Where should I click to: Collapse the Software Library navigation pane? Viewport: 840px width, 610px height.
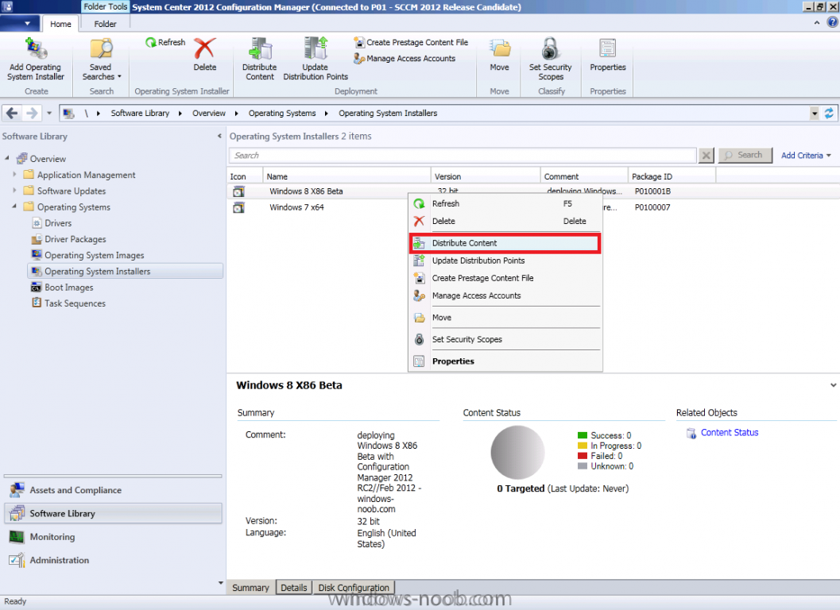[219, 136]
